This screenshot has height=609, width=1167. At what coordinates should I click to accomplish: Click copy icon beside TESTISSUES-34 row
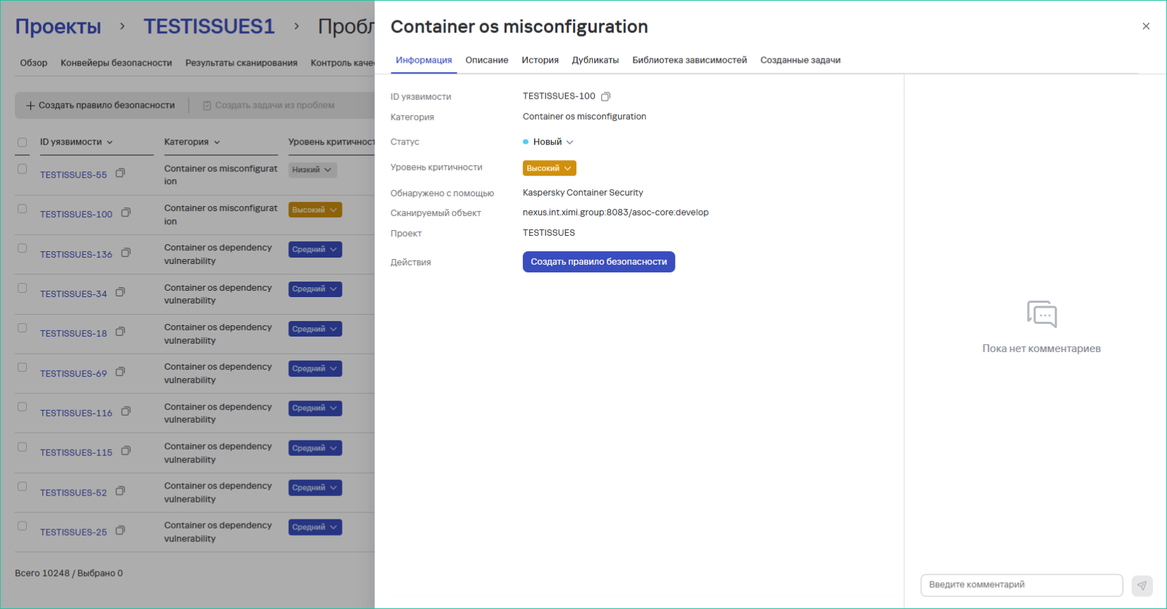tap(120, 292)
